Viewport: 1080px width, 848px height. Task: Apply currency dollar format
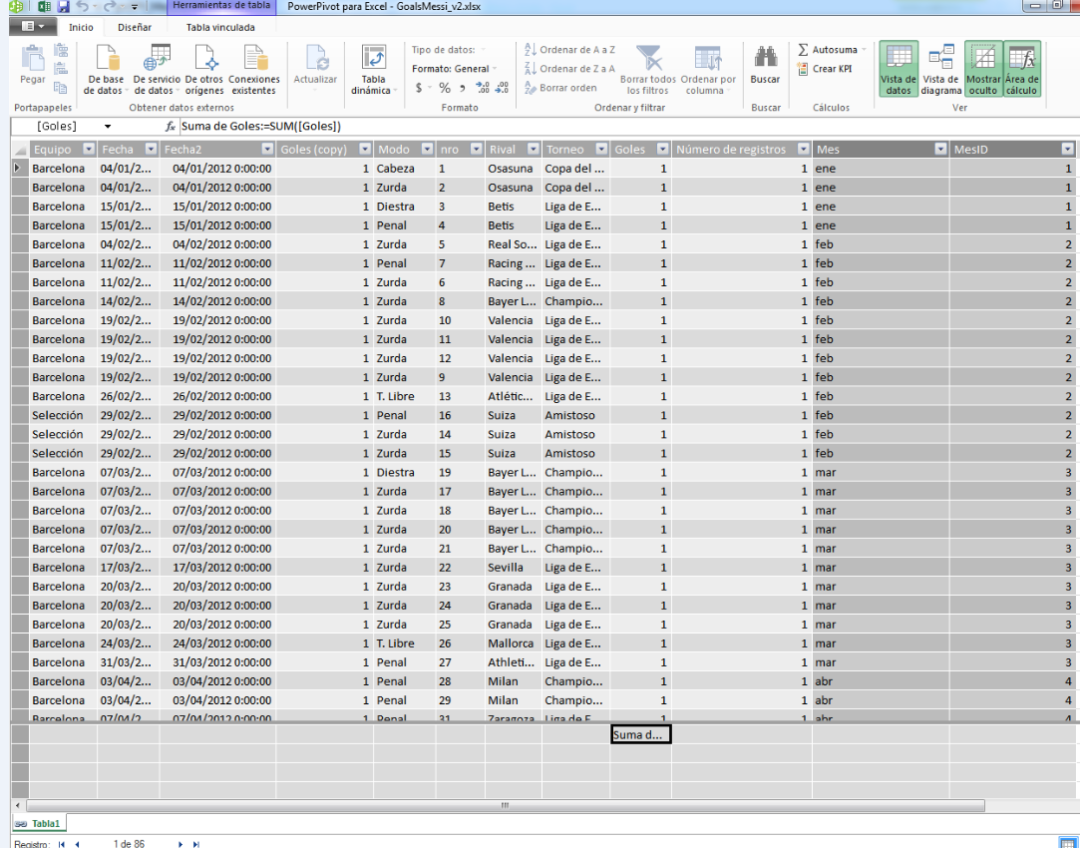pos(419,88)
